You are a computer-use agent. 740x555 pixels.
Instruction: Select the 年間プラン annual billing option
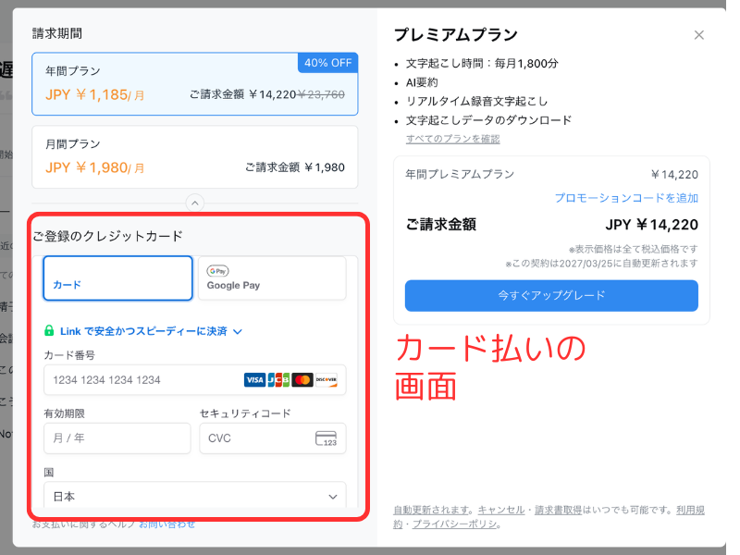point(194,83)
